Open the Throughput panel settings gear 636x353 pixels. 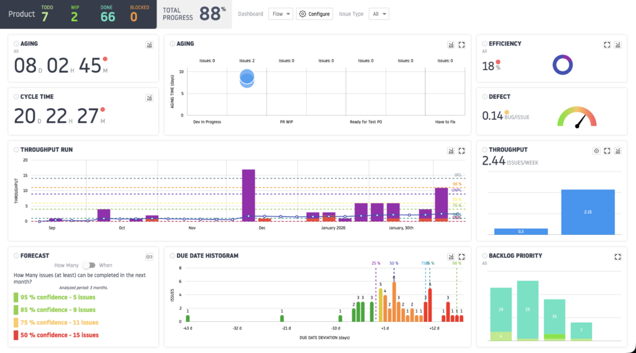click(x=596, y=150)
